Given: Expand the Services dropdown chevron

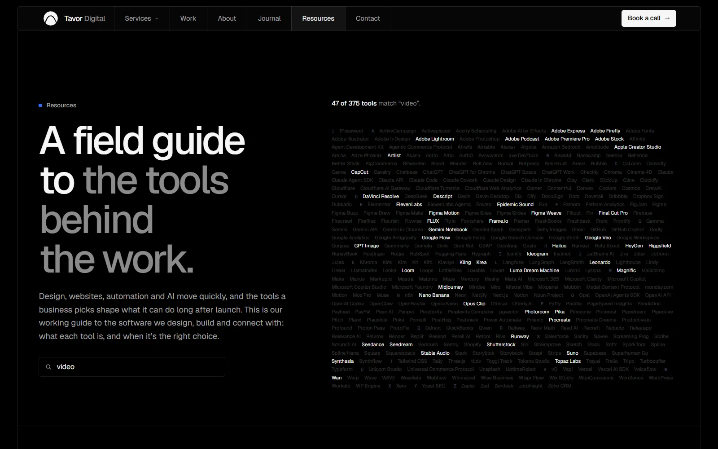Looking at the screenshot, I should [x=157, y=18].
